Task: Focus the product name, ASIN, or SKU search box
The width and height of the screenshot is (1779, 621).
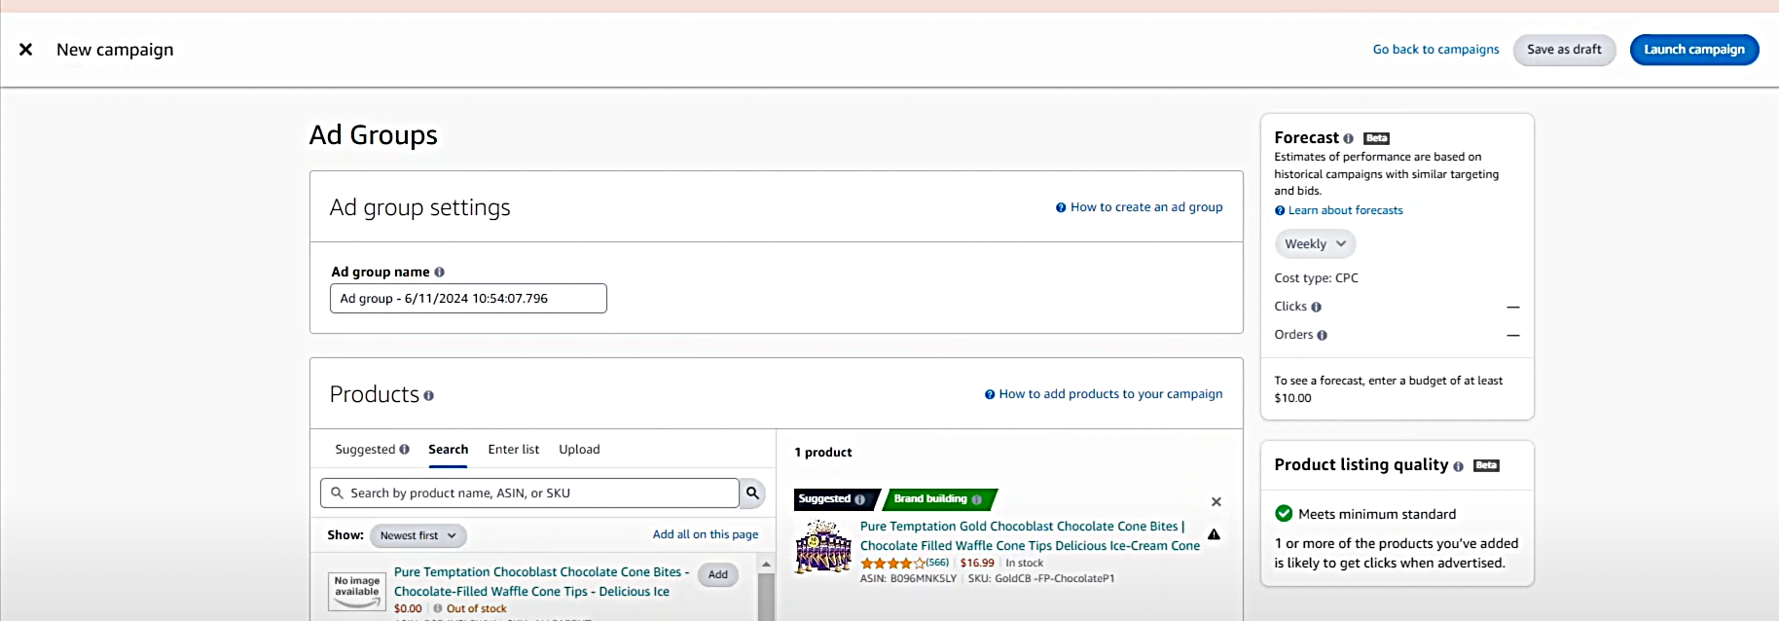Action: pyautogui.click(x=529, y=493)
